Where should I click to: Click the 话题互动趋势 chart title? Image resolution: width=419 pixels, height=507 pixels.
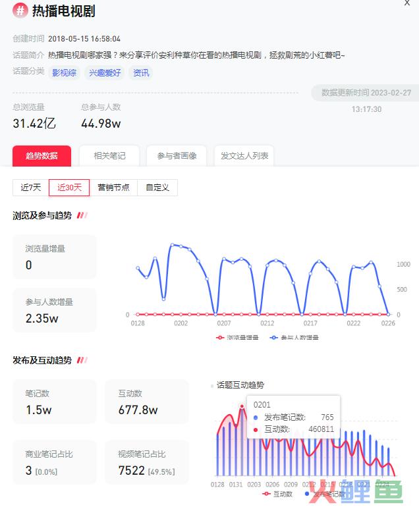coord(240,385)
